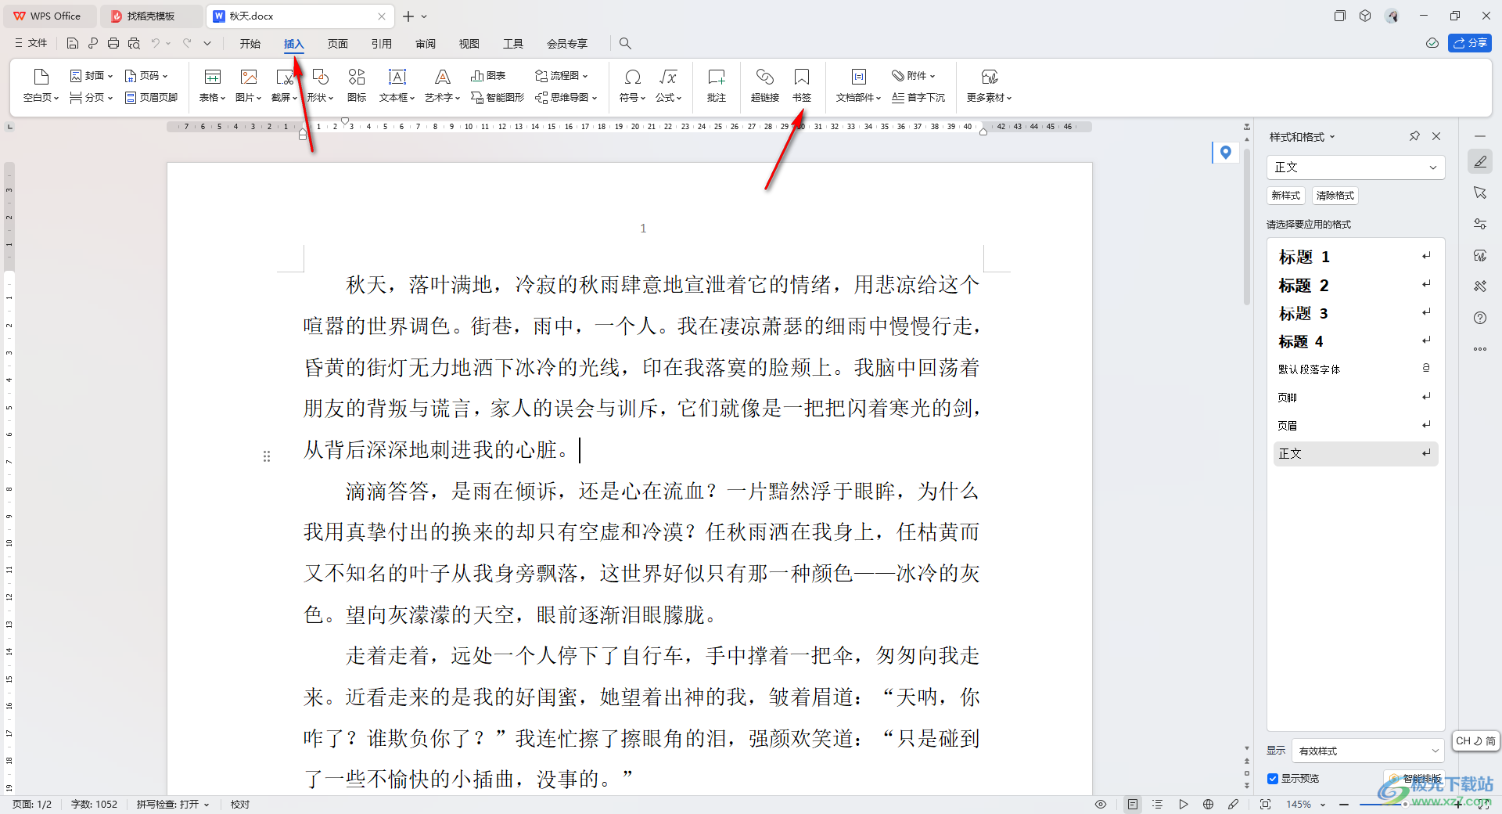The width and height of the screenshot is (1502, 814).
Task: Expand the flowchart (流程图) dropdown
Action: click(561, 76)
